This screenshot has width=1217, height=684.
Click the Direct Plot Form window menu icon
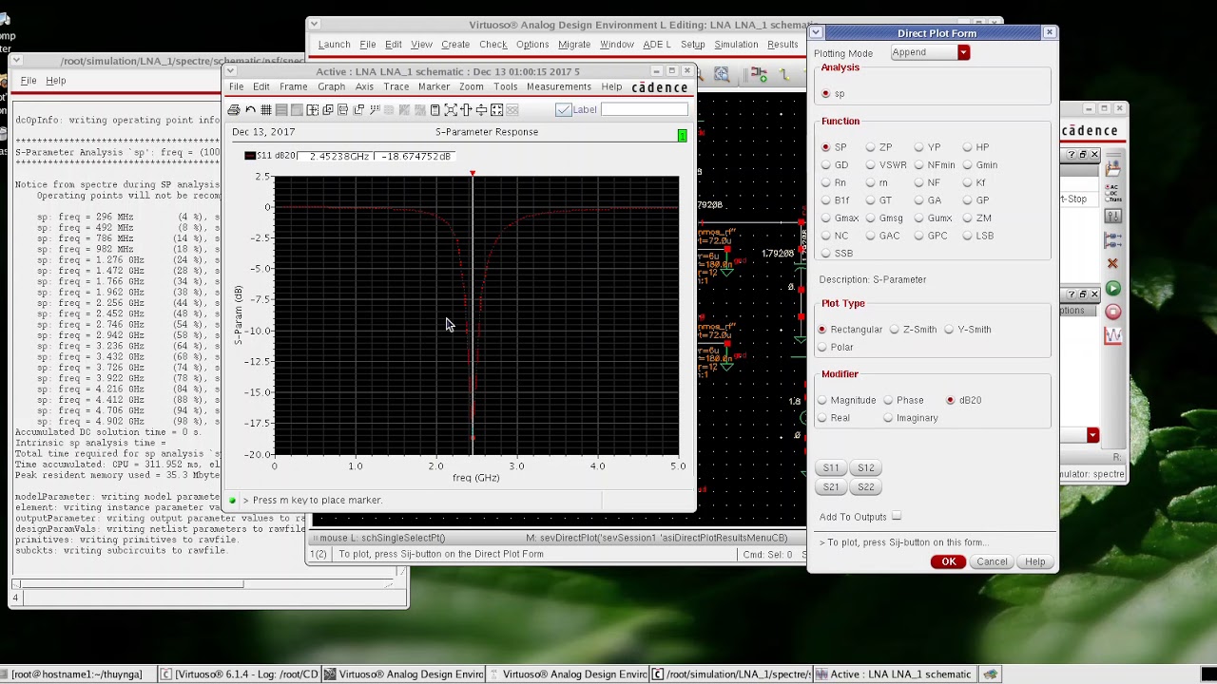815,32
